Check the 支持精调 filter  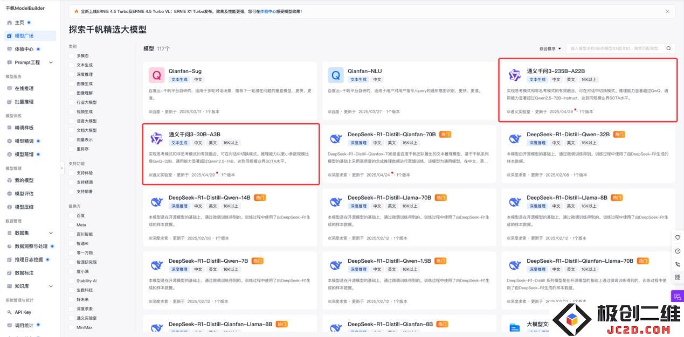pyautogui.click(x=72, y=182)
